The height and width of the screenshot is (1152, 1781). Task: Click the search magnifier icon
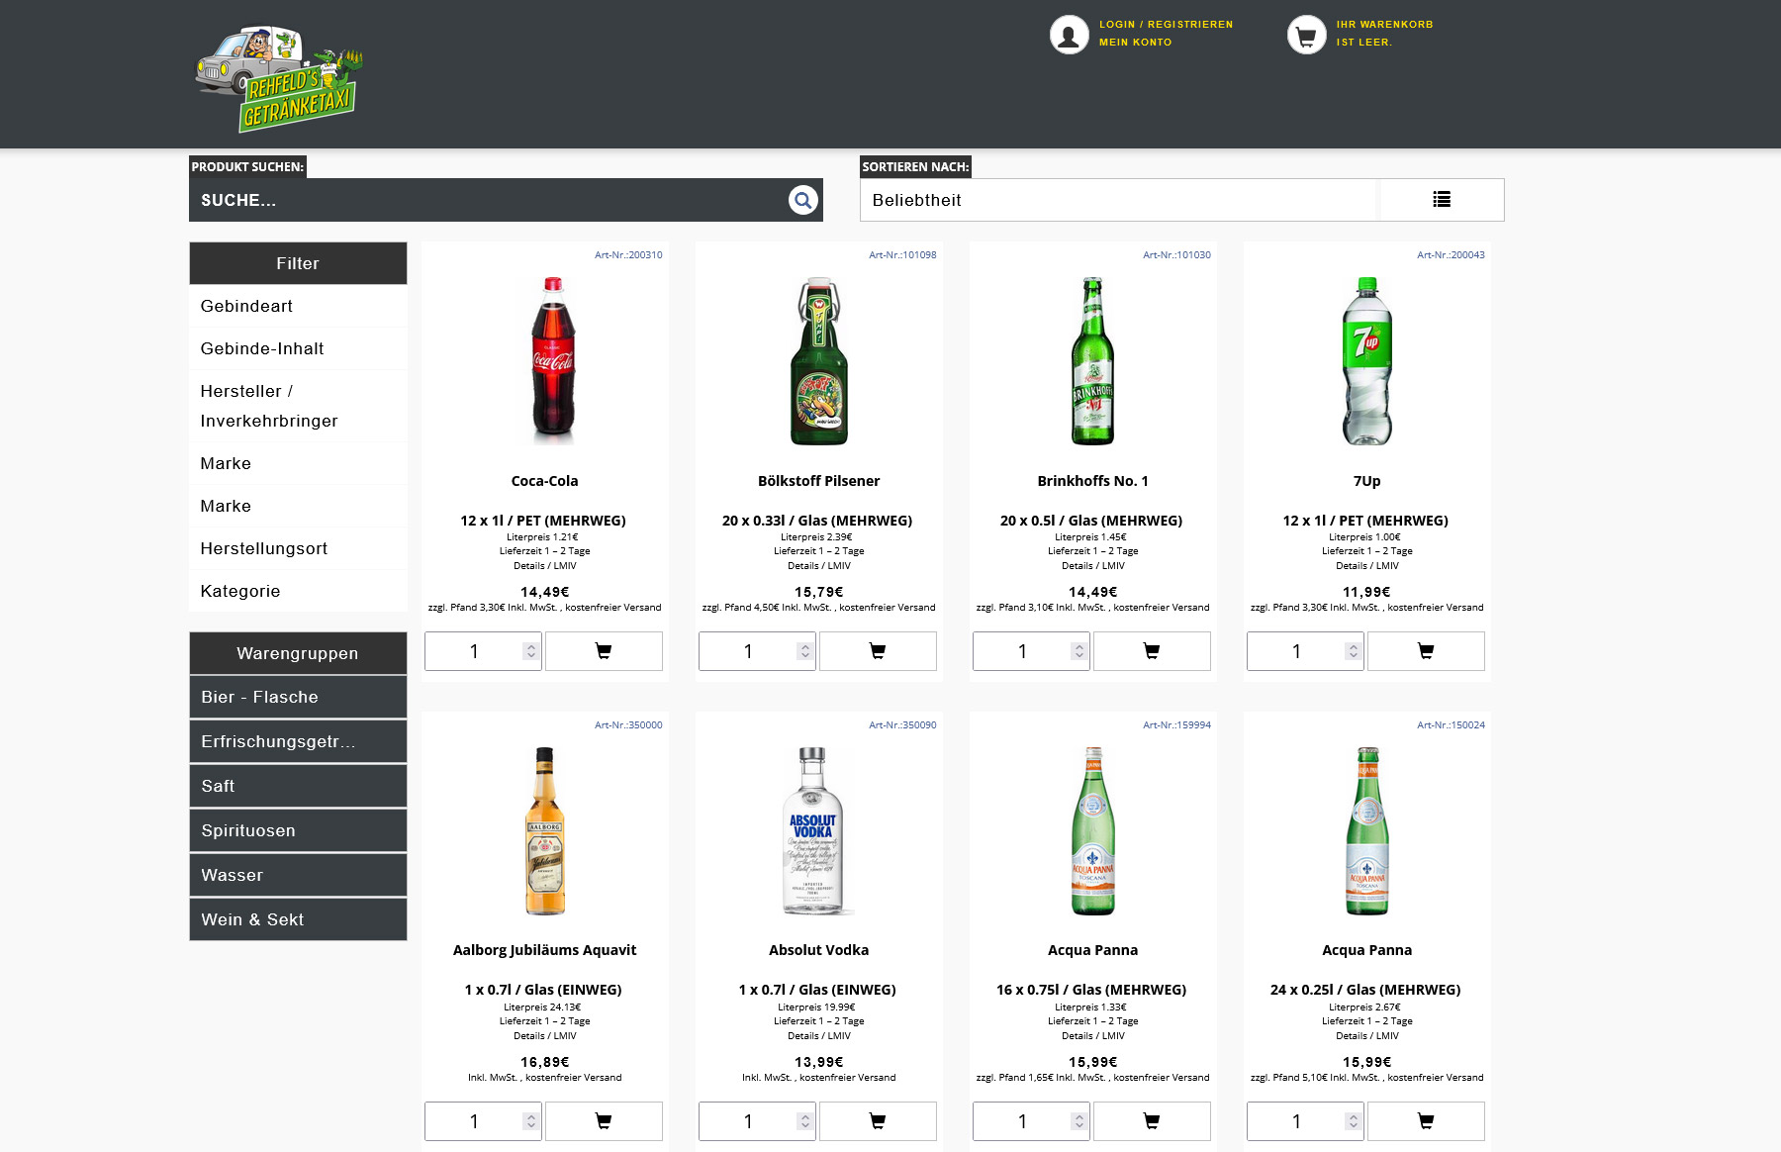pos(802,200)
